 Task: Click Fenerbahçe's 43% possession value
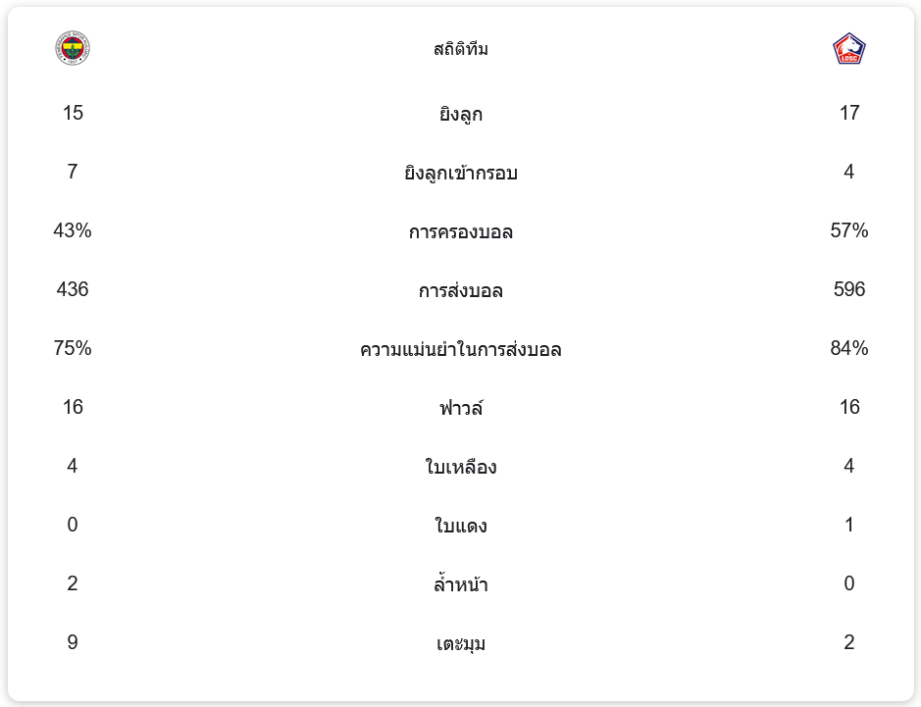coord(73,230)
